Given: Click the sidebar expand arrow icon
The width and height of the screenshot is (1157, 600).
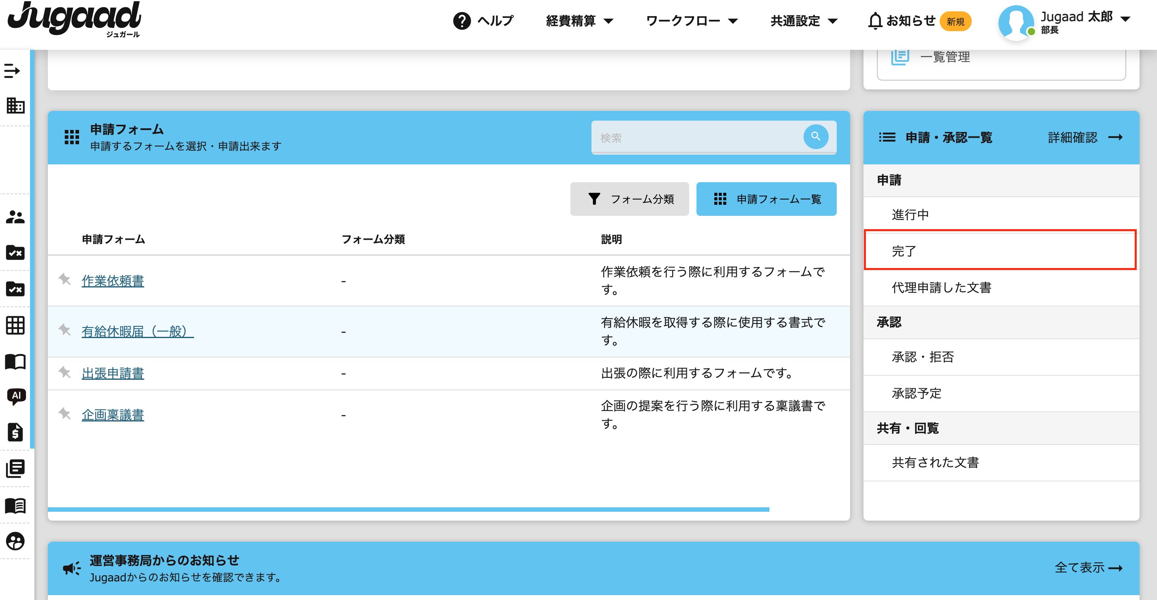Looking at the screenshot, I should [x=12, y=71].
